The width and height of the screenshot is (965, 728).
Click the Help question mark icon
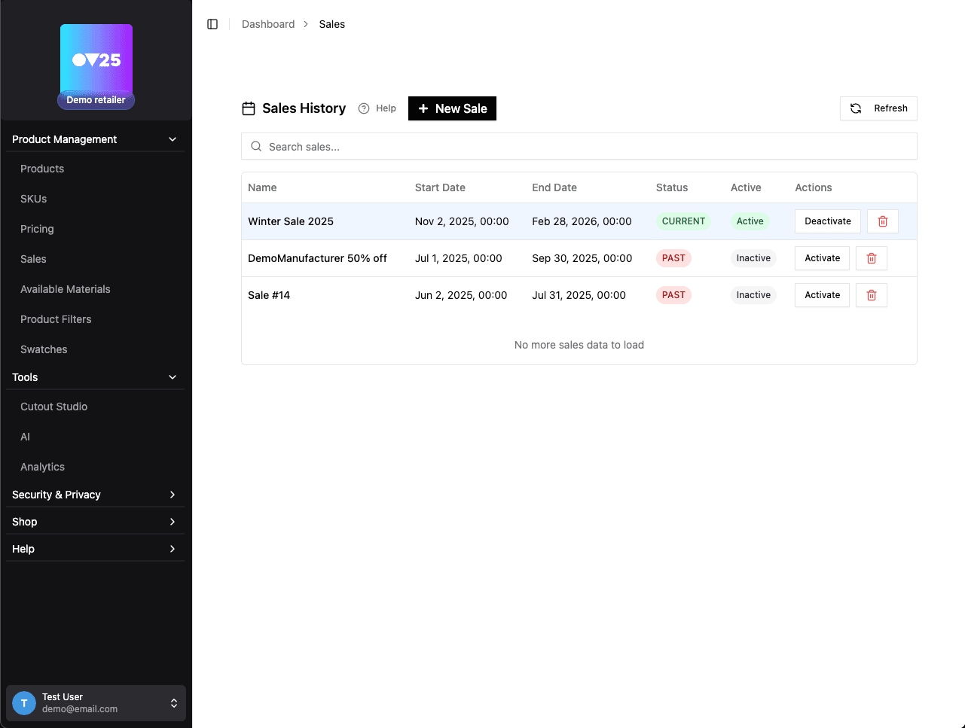point(362,108)
